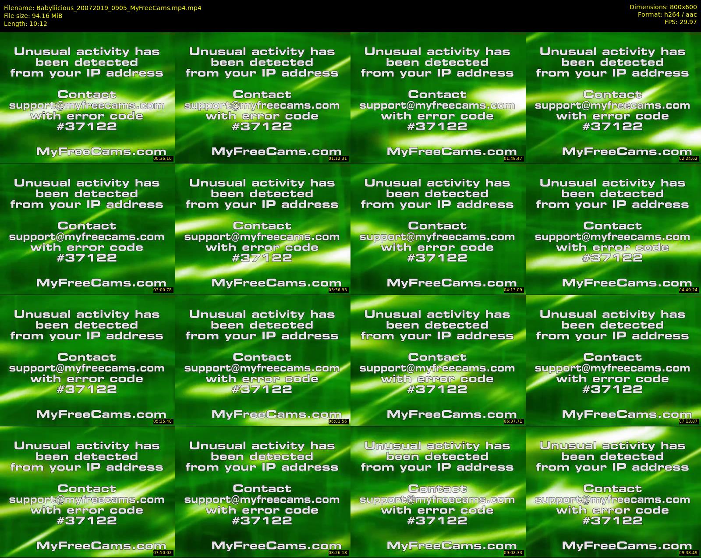Pick the frame thumbnail stamped 01:48.47
Image resolution: width=701 pixels, height=558 pixels.
[437, 97]
